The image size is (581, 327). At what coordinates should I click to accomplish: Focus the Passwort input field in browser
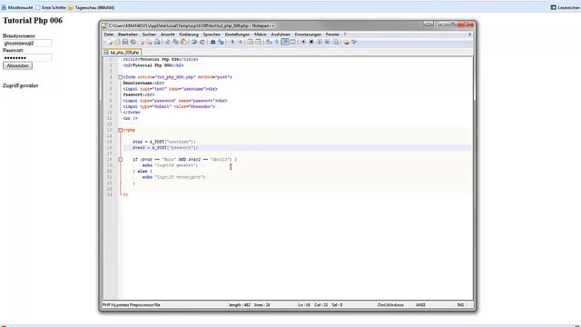[27, 57]
